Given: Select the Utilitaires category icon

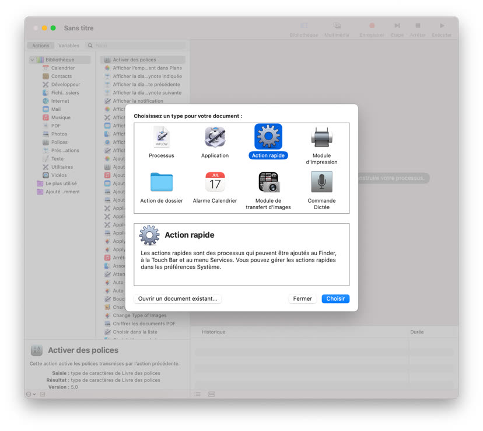Looking at the screenshot, I should pyautogui.click(x=45, y=167).
